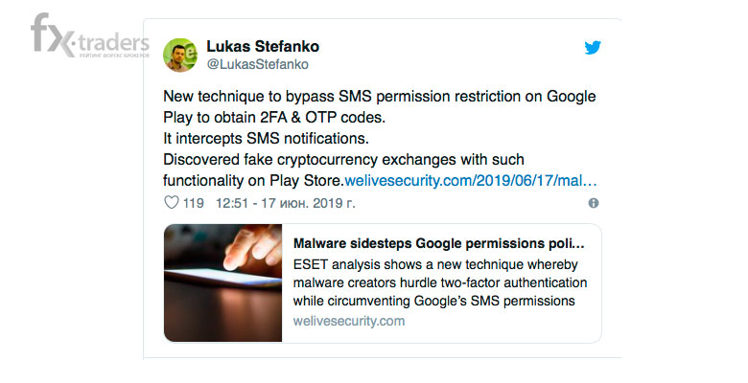The image size is (748, 383).
Task: Open the tweet info circle icon
Action: click(594, 203)
